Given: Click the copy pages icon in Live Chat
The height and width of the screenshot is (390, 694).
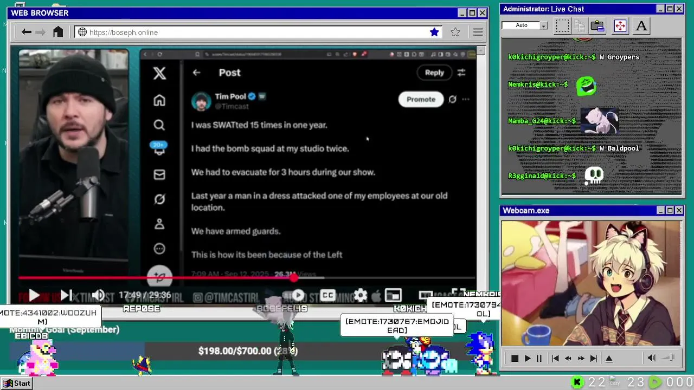Looking at the screenshot, I should (580, 25).
